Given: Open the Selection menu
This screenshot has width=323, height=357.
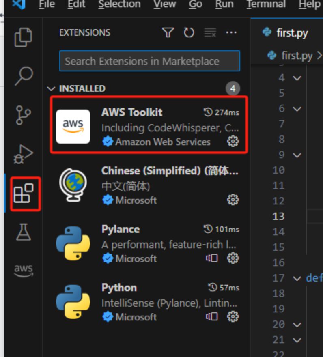Looking at the screenshot, I should click(119, 4).
